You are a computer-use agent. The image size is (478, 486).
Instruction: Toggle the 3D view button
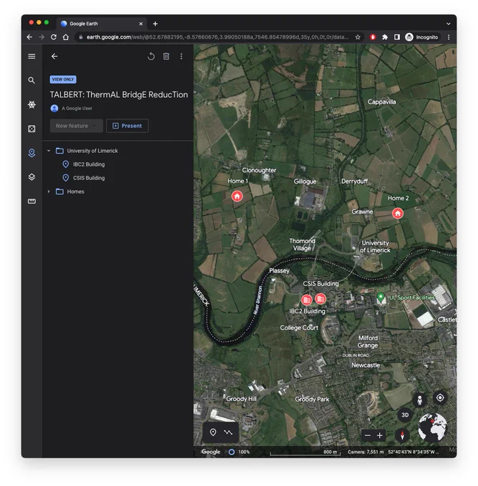[405, 415]
